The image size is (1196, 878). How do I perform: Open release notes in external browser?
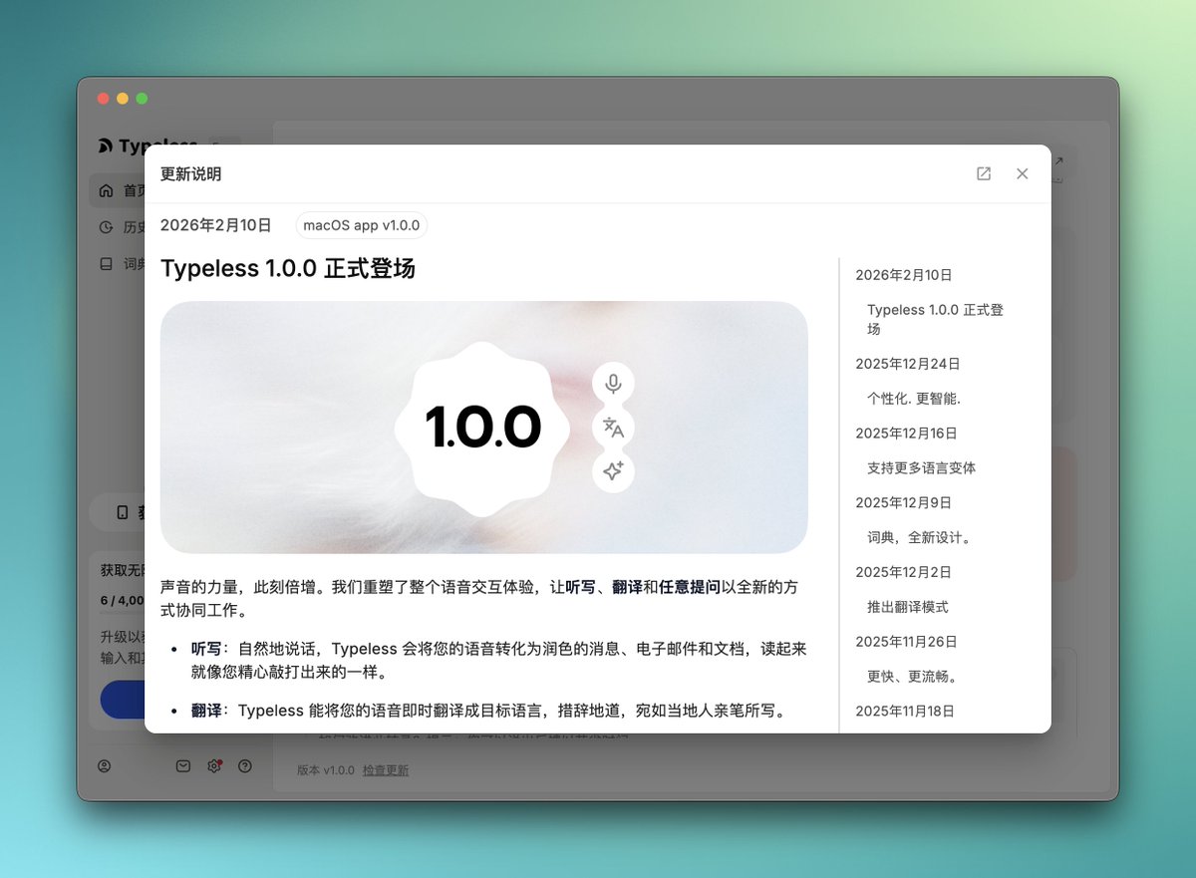984,173
